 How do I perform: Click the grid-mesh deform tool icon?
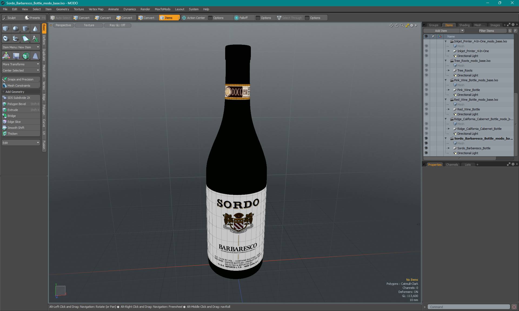tap(16, 56)
